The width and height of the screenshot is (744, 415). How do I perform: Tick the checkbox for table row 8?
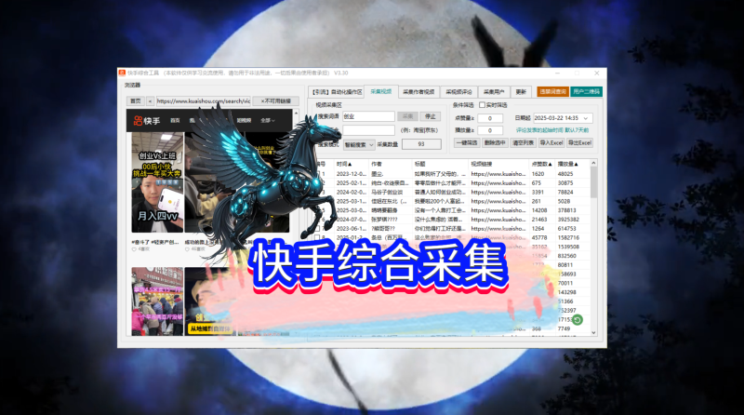[x=316, y=237]
